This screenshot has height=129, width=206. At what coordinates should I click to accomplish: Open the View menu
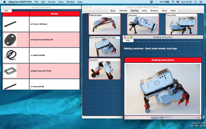[61, 2]
